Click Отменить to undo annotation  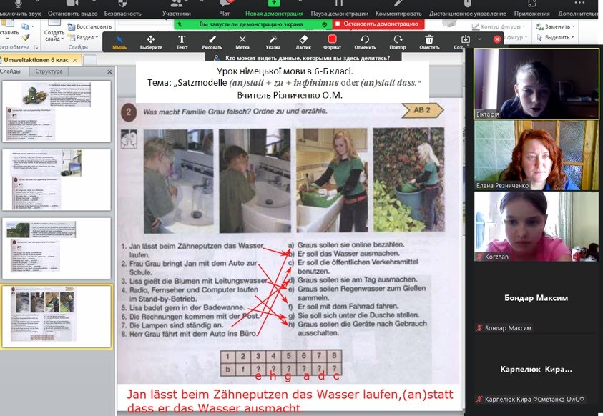[x=365, y=42]
